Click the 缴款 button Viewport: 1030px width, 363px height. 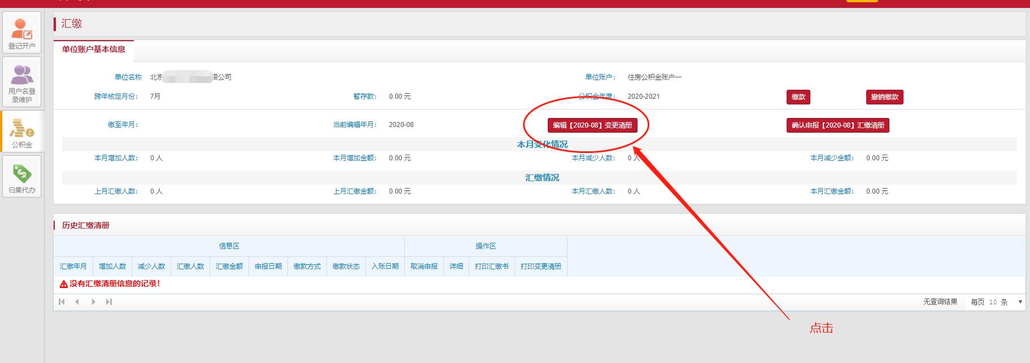[798, 97]
